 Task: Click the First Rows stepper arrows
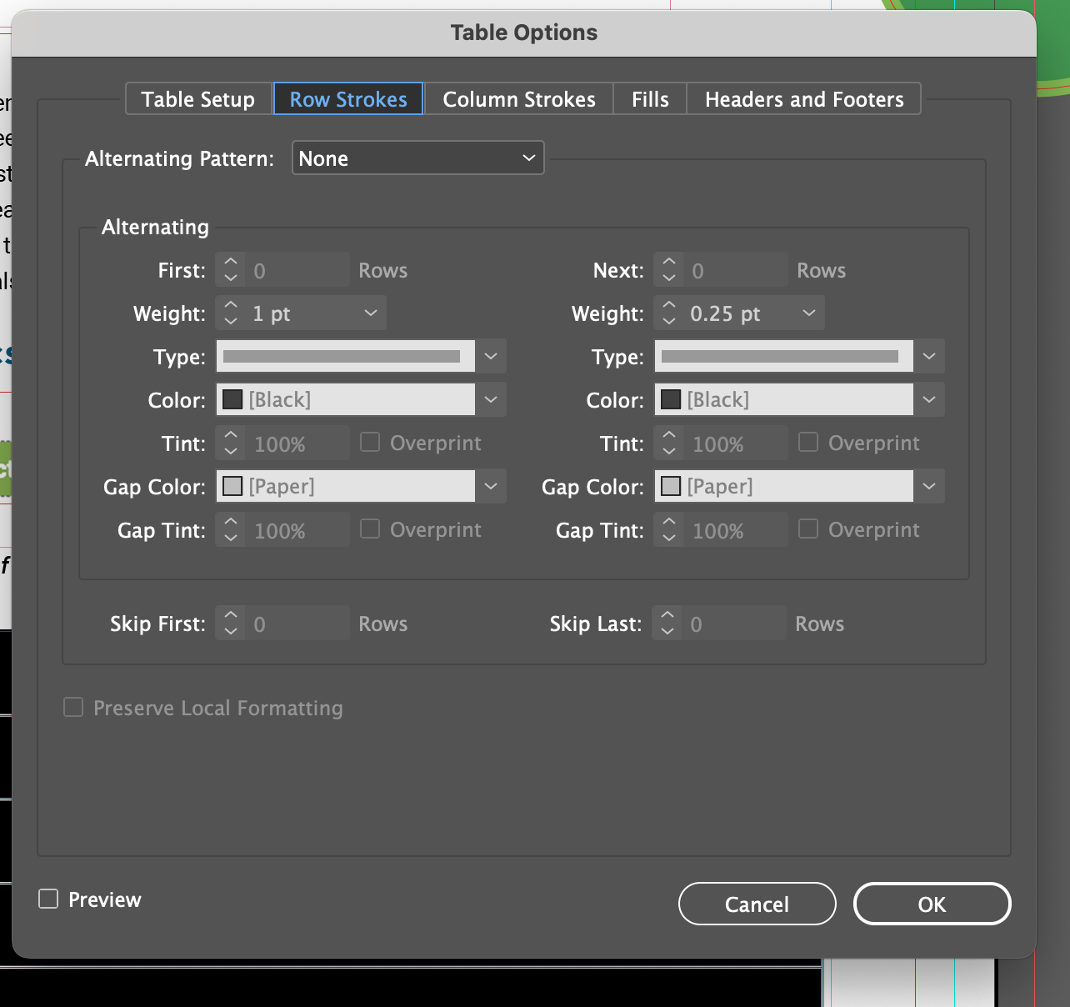(x=231, y=270)
